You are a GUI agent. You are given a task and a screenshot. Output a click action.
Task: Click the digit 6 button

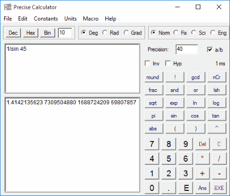point(186,159)
